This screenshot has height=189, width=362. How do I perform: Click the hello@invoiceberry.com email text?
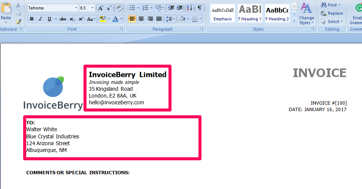[x=116, y=102]
